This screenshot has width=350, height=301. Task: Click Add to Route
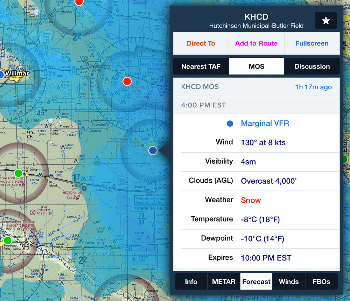tap(256, 43)
